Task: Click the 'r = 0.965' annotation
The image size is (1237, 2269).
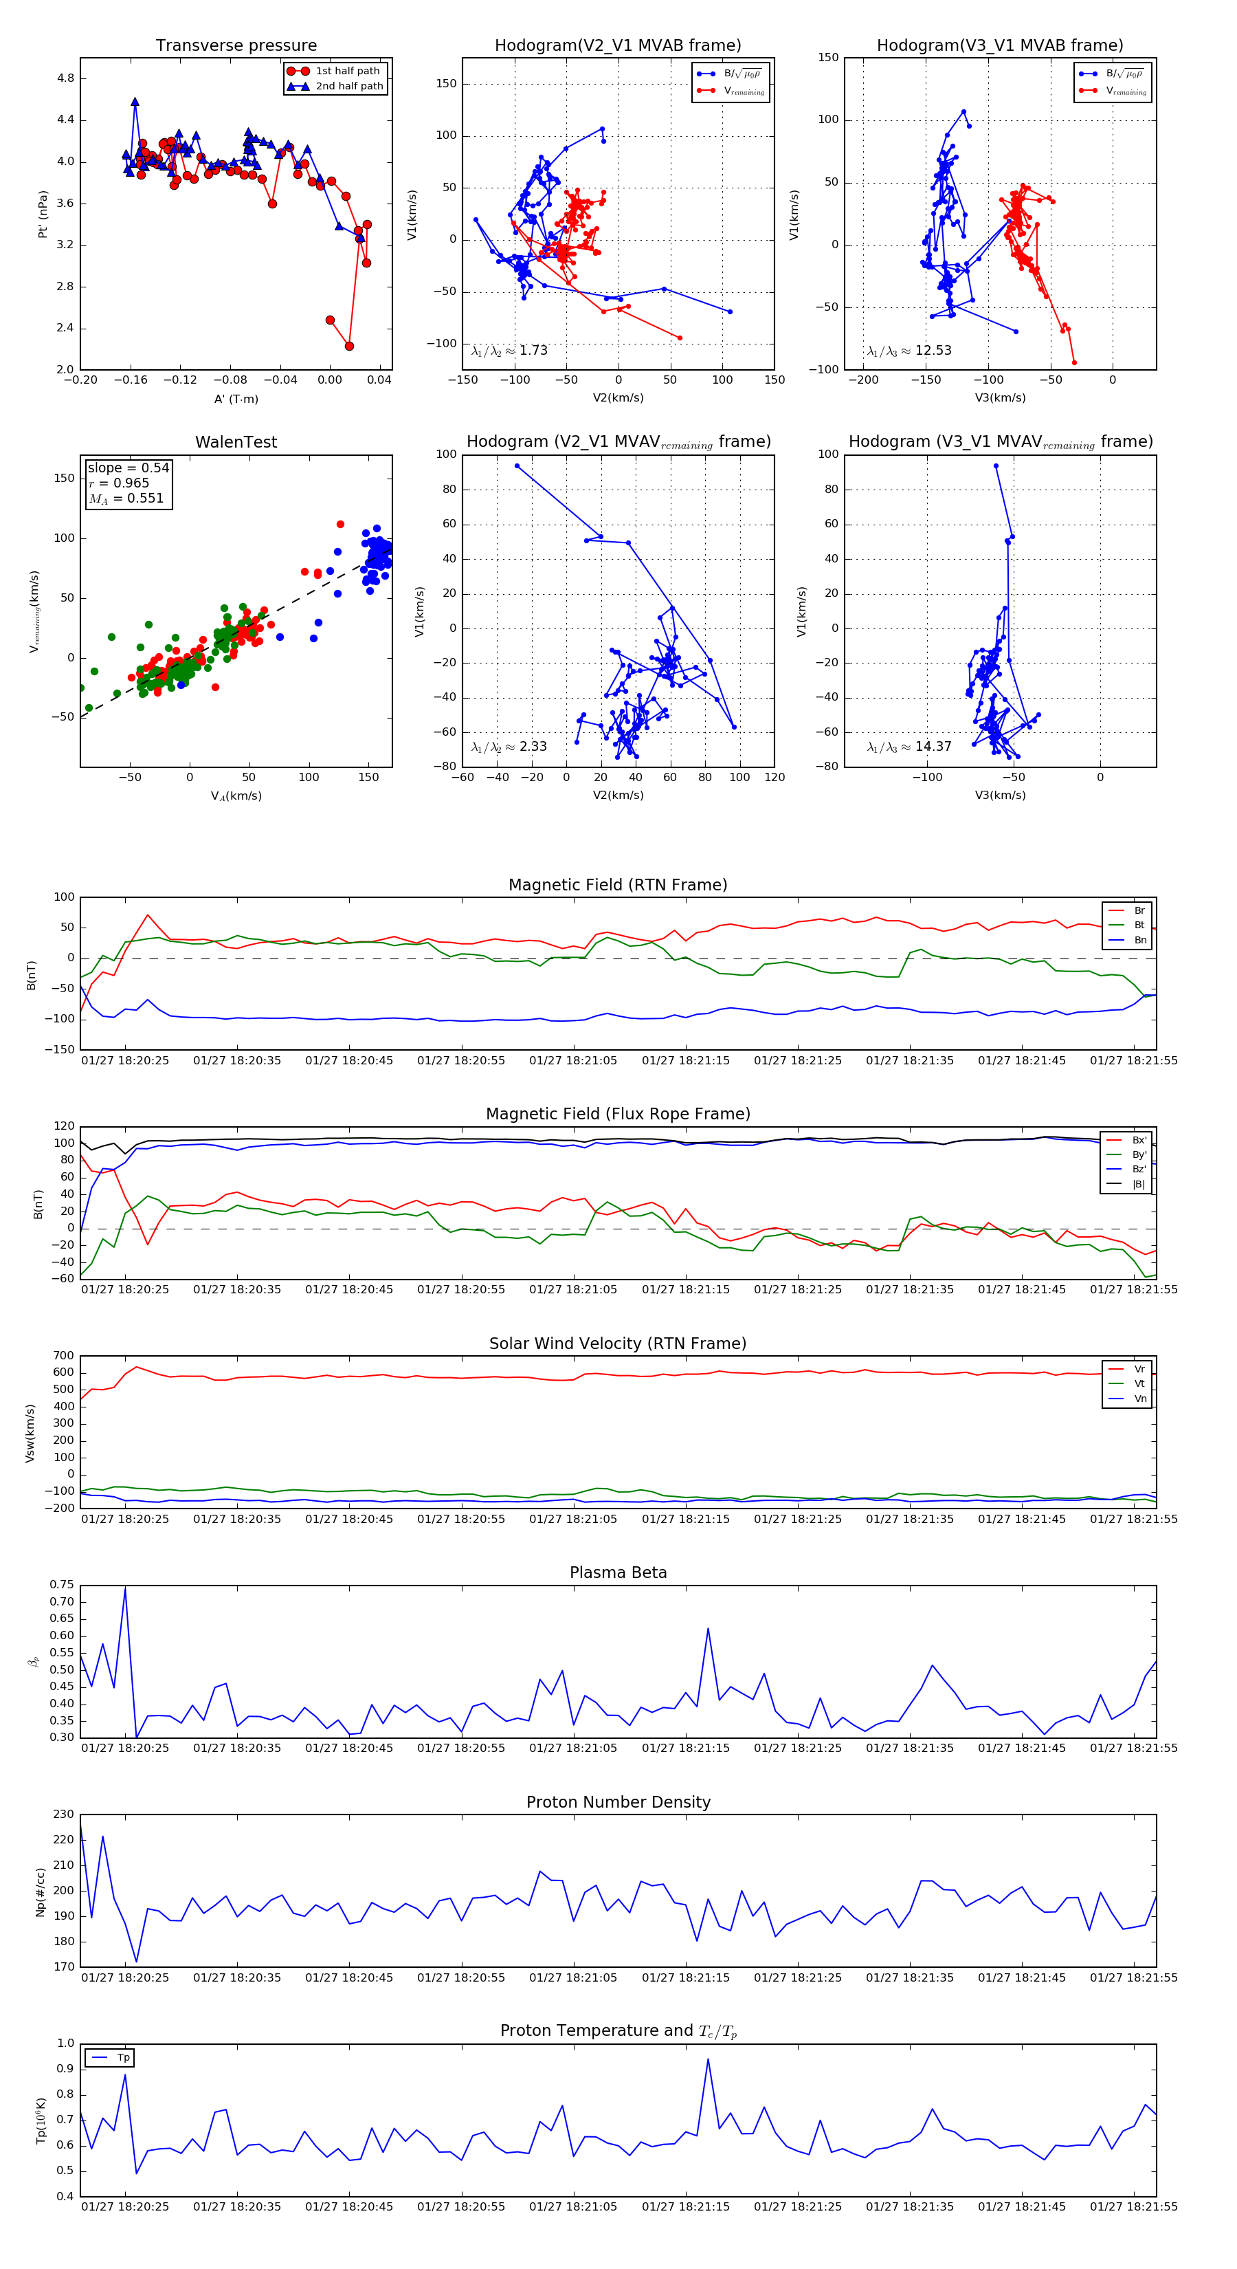Action: [x=119, y=483]
